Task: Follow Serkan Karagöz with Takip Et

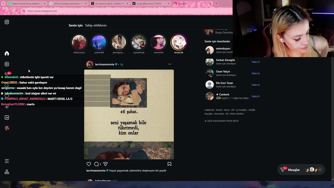Action: click(x=255, y=62)
